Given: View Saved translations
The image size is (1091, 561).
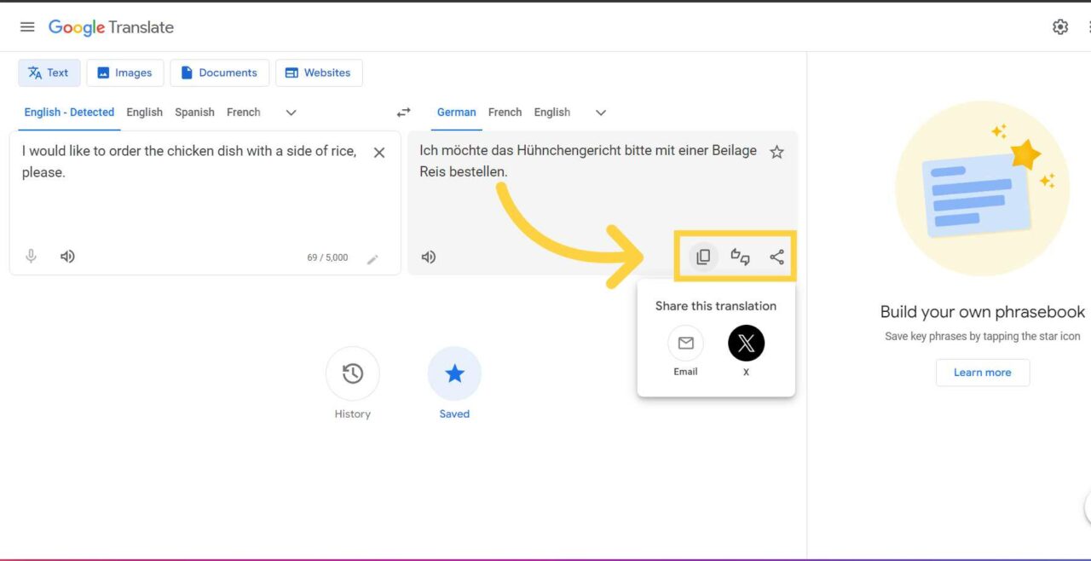Looking at the screenshot, I should click(454, 373).
